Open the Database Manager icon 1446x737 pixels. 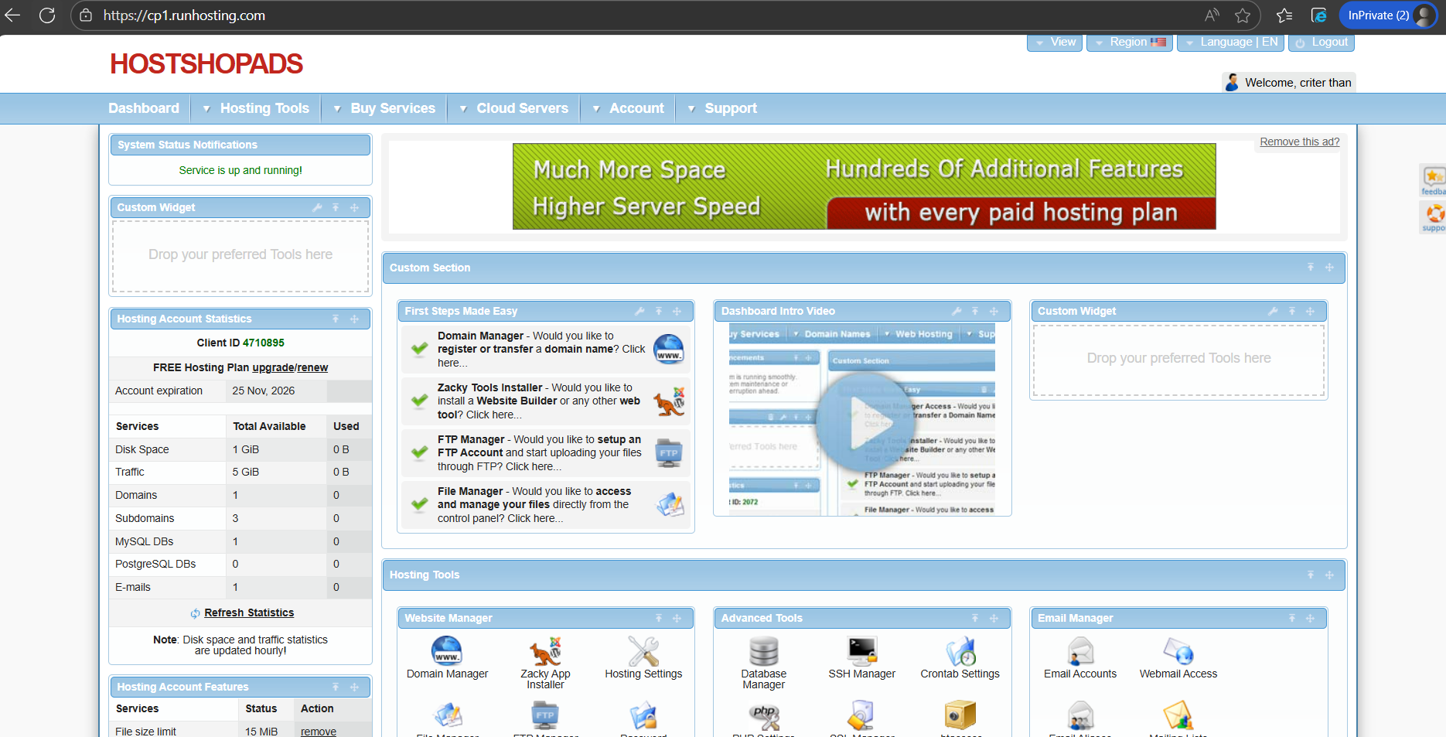pyautogui.click(x=763, y=651)
